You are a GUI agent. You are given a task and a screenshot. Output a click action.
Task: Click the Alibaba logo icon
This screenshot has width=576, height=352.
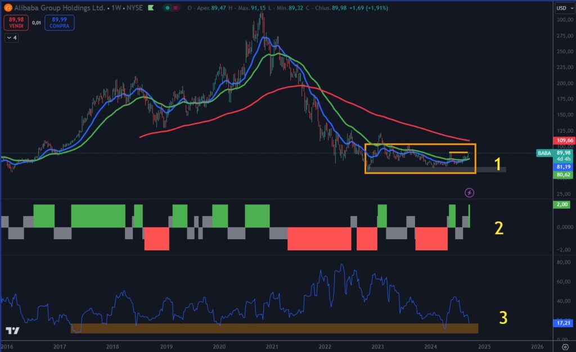click(x=8, y=8)
